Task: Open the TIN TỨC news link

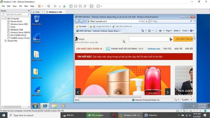Action: coord(167,49)
